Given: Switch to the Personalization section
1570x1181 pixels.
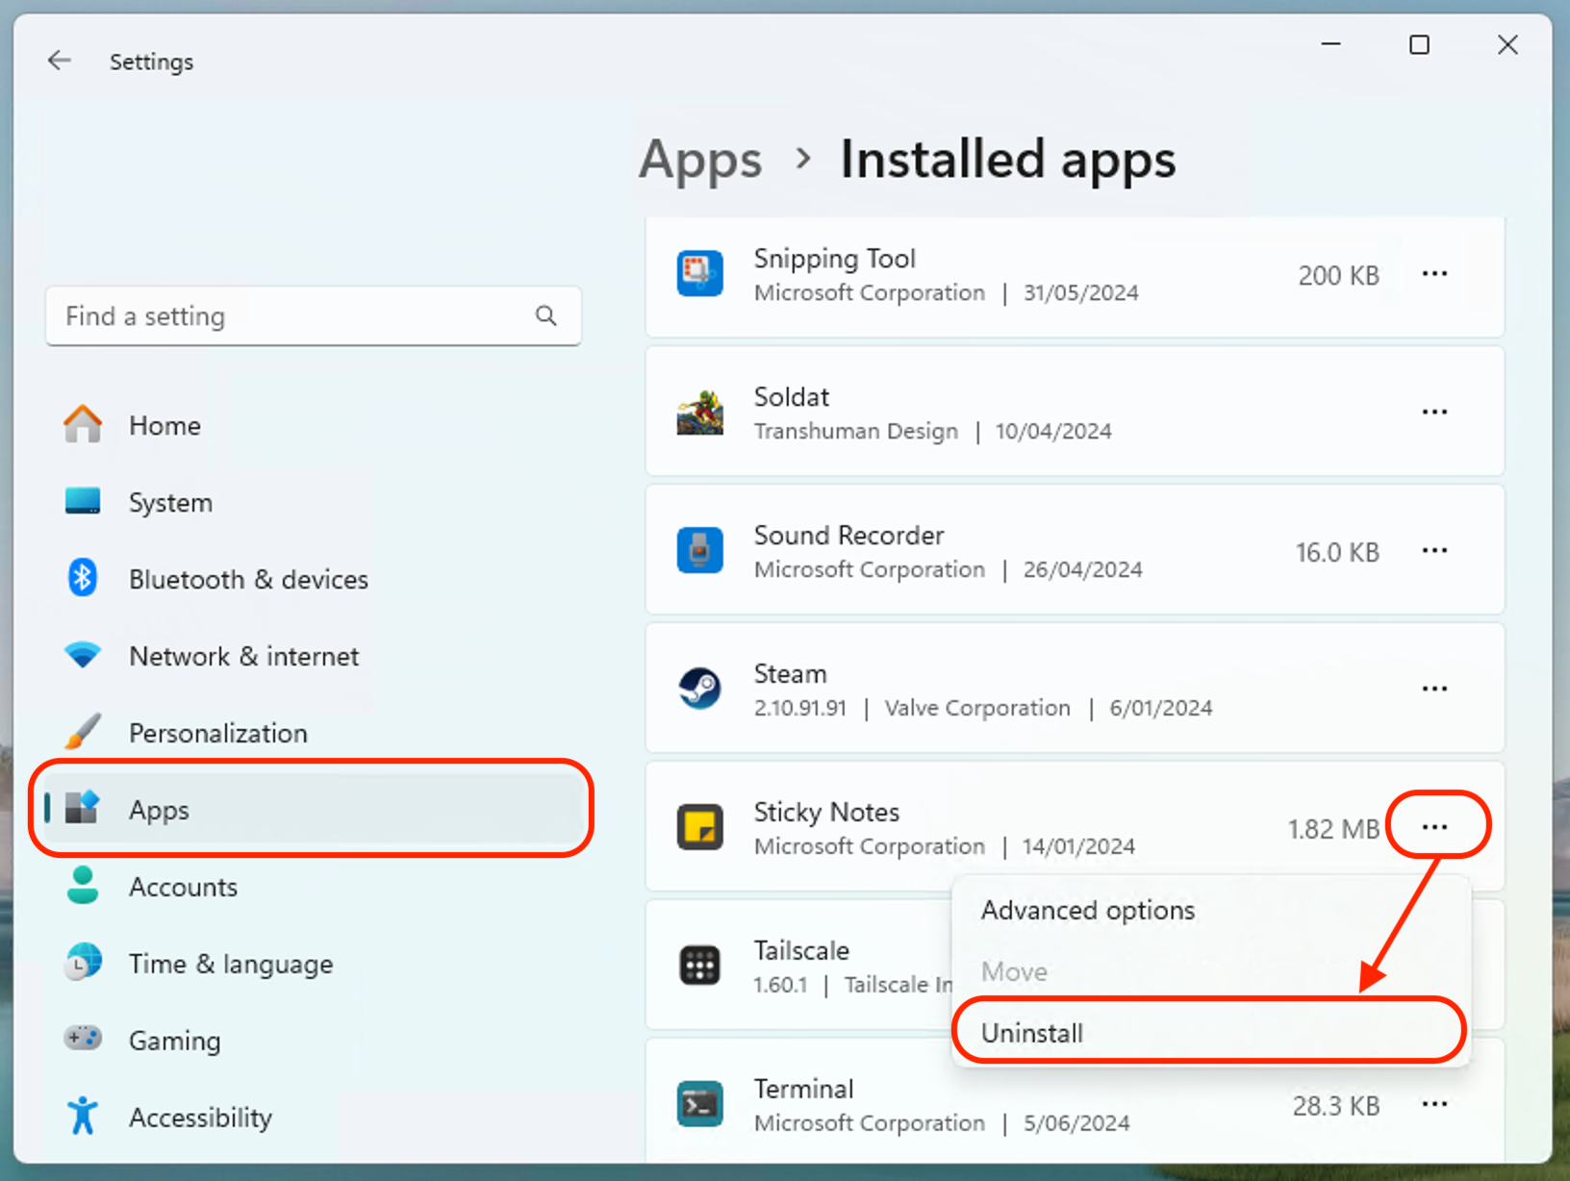Looking at the screenshot, I should point(217,732).
